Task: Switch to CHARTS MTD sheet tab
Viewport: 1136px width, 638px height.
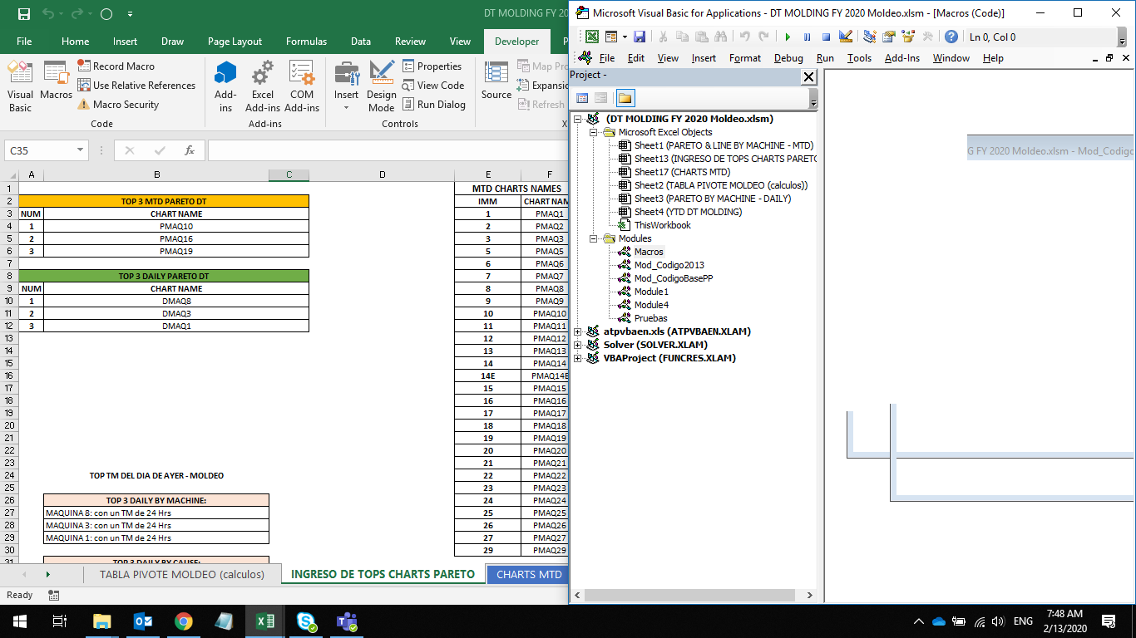Action: 529,574
